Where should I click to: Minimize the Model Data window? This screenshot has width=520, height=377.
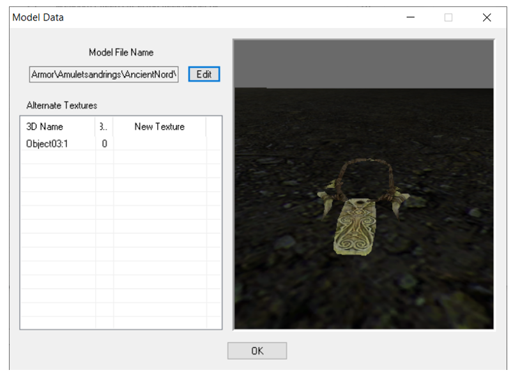tap(411, 18)
